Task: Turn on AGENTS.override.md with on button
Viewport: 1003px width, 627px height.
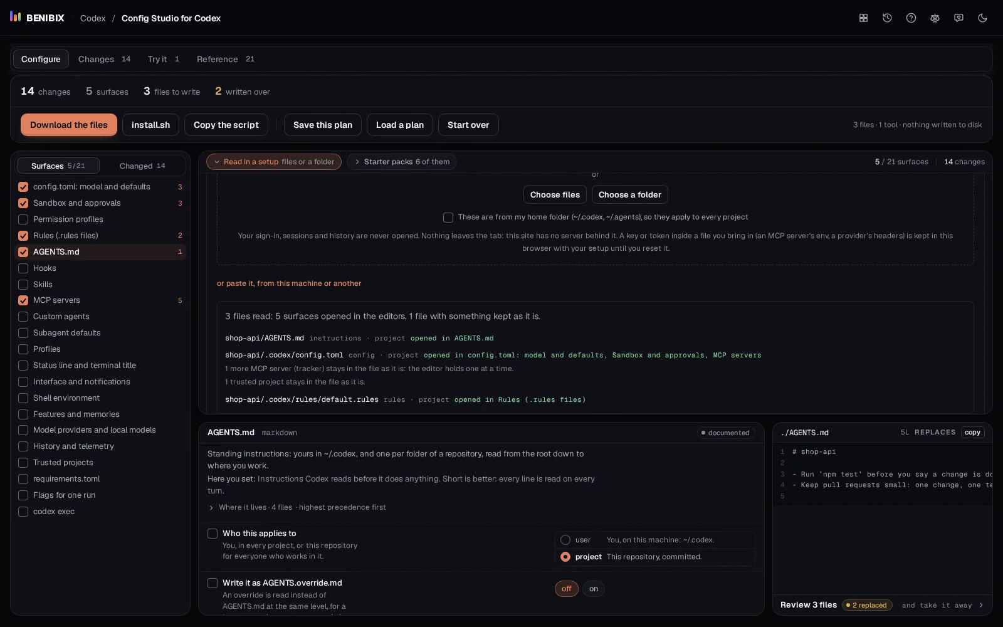Action: coord(594,589)
